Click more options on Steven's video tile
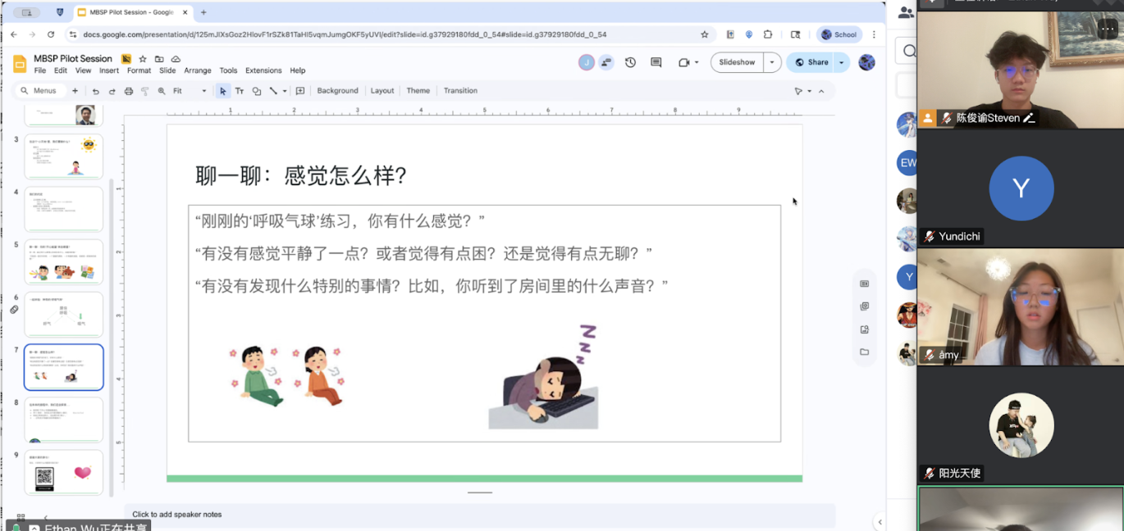The image size is (1124, 531). (1107, 27)
